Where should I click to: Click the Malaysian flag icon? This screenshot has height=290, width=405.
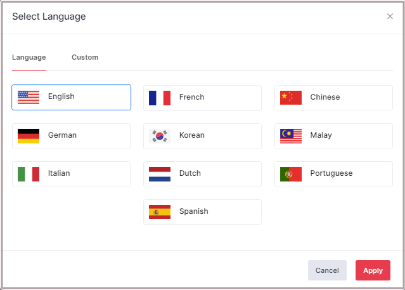(x=291, y=136)
